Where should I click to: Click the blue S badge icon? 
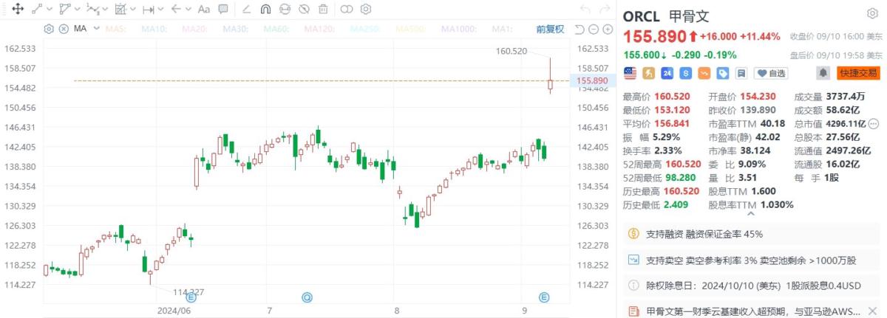(686, 73)
